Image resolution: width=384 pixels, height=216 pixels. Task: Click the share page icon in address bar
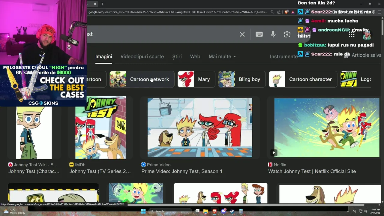coord(279,12)
